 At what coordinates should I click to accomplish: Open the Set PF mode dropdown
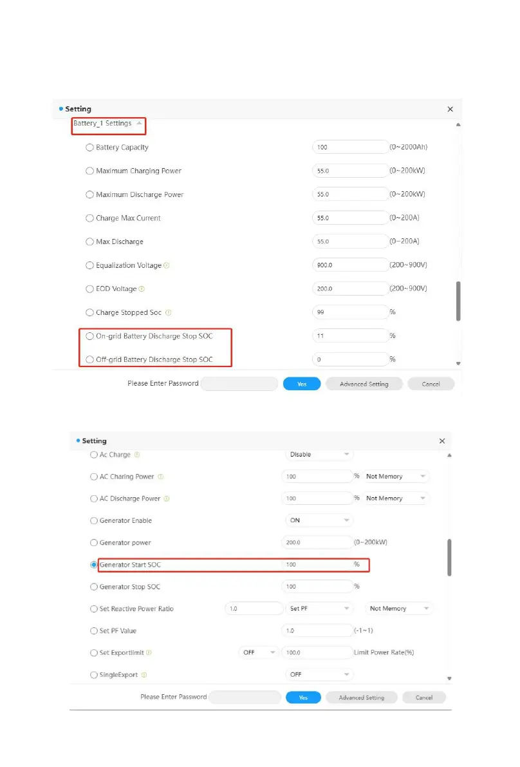tap(319, 609)
